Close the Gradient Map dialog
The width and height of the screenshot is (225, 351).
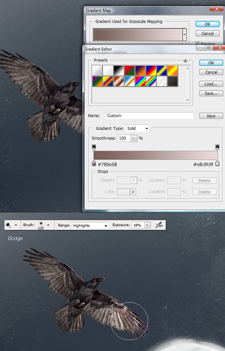pyautogui.click(x=216, y=9)
